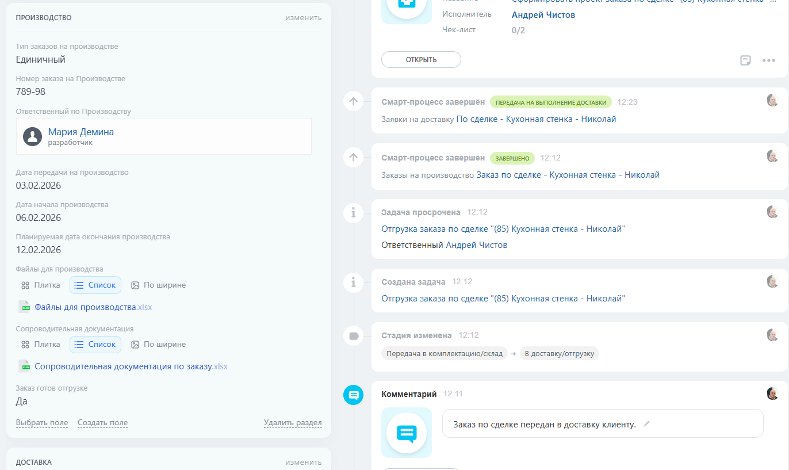Click the ПЕРЕДАЧА НА ВЫПОЛНЕНИЕ ДОСТАВКИ status badge
Image resolution: width=789 pixels, height=470 pixels.
[x=551, y=102]
